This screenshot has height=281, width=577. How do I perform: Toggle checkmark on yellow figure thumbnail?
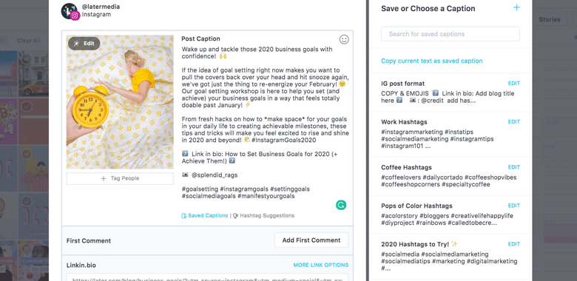[27, 154]
